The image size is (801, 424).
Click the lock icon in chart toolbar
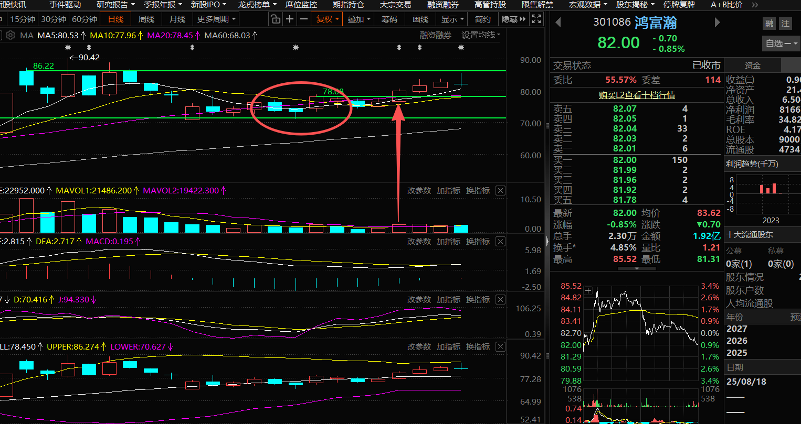(276, 19)
